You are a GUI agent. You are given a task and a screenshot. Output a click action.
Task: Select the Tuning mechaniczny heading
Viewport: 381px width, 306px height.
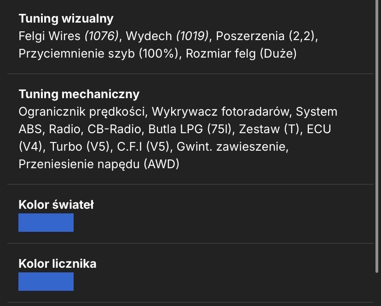[x=79, y=94]
